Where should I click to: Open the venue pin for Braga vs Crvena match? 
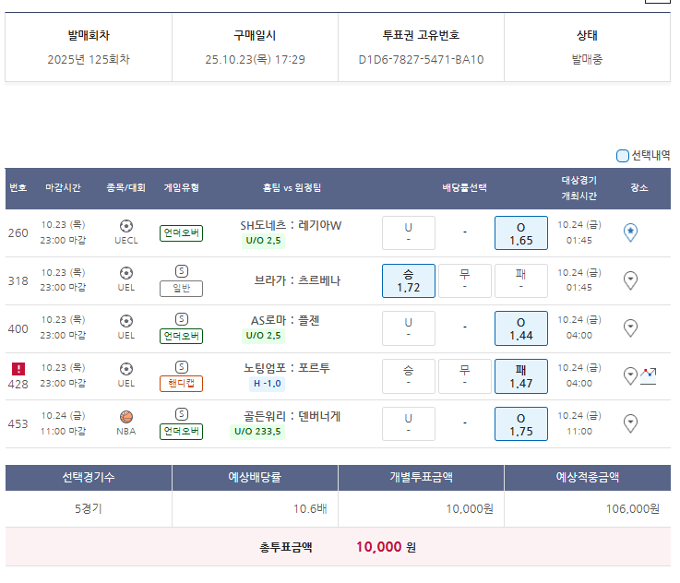[x=630, y=280]
